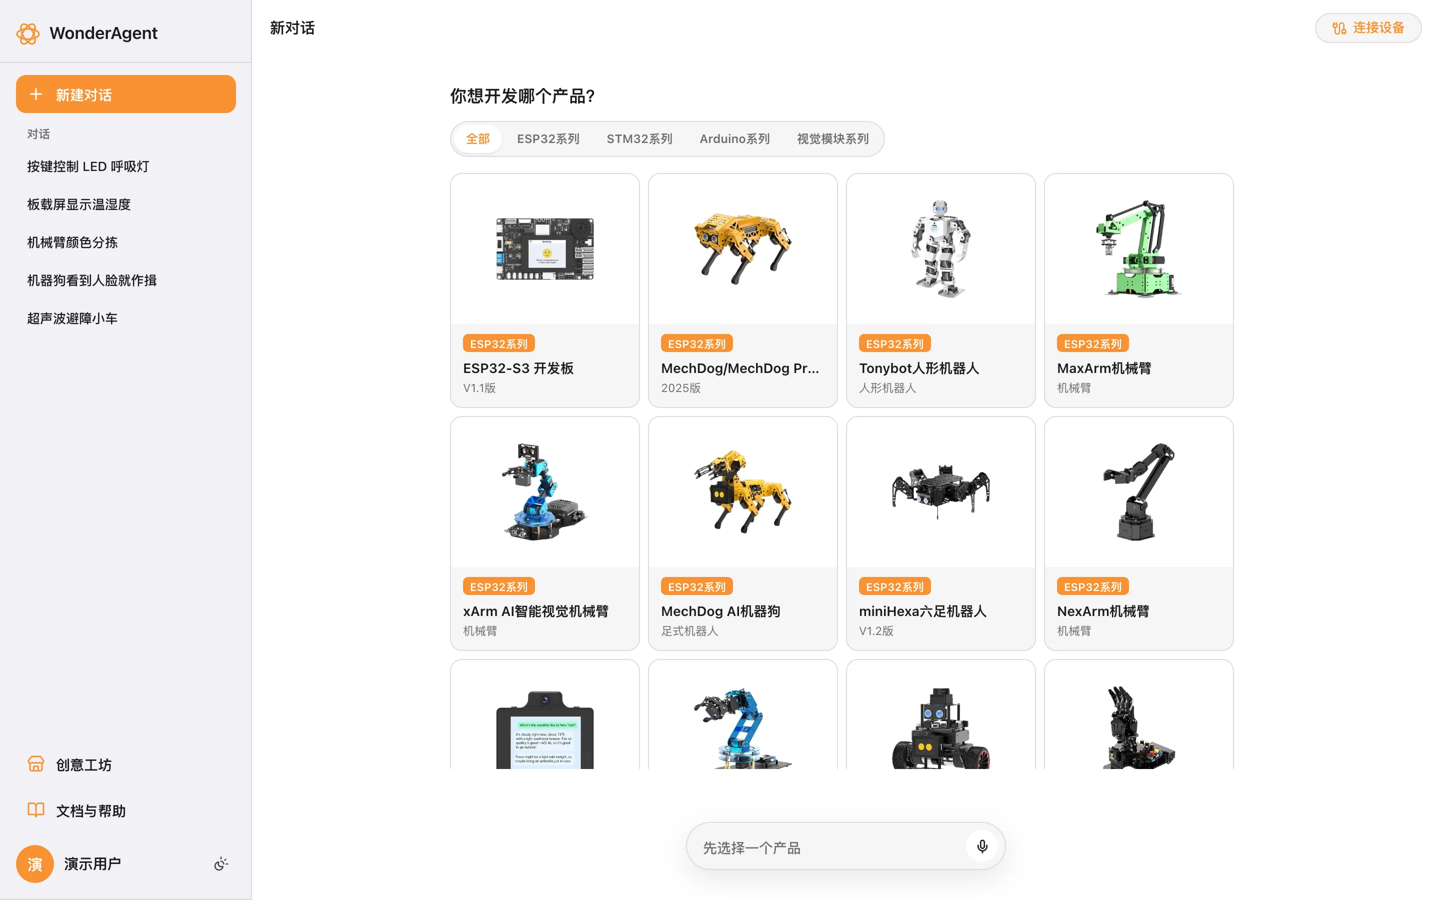This screenshot has height=900, width=1440.
Task: Open conversation 超声波避障小车
Action: [125, 318]
